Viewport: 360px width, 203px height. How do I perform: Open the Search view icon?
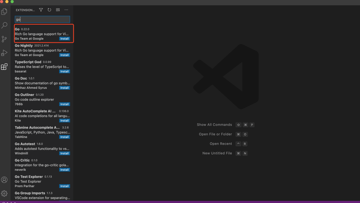point(4,25)
